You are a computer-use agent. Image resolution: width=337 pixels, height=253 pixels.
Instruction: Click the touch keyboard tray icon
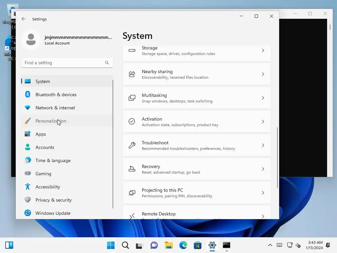click(279, 245)
